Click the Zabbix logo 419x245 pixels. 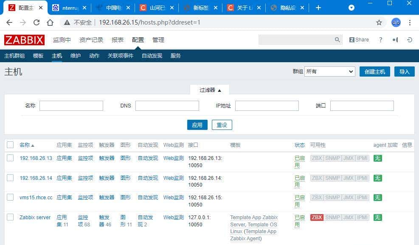point(24,40)
